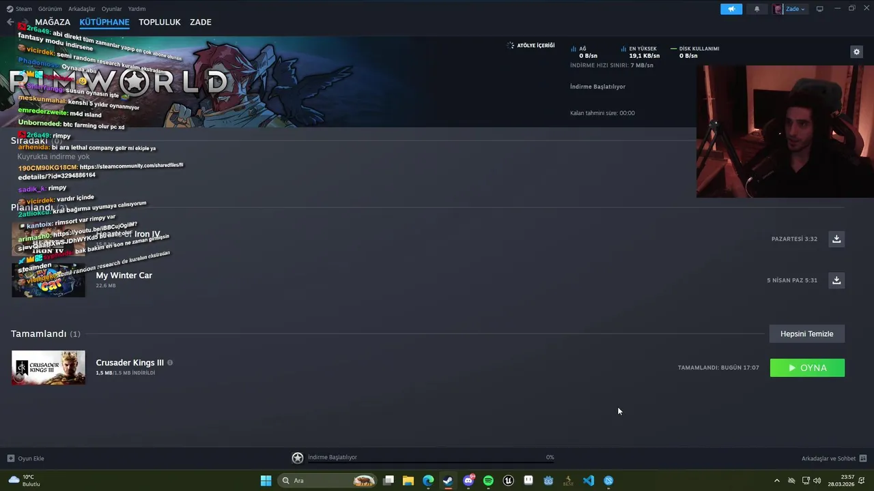874x491 pixels.
Task: Open the ZADE profile tab
Action: (201, 22)
